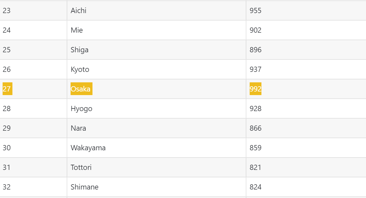Select the value 937 for Kyoto

click(306, 69)
